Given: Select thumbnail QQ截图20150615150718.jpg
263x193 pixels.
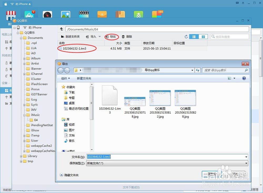Looking at the screenshot, I should [135, 107].
